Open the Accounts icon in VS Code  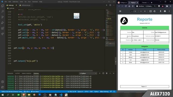point(2,82)
